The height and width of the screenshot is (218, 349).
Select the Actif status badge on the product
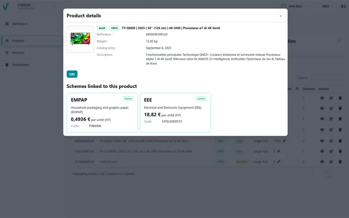click(102, 28)
